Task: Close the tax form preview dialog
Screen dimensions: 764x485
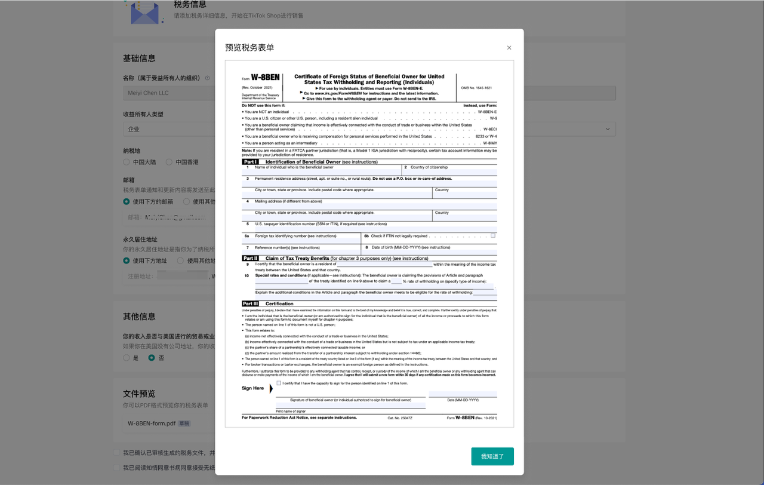Action: pyautogui.click(x=509, y=48)
